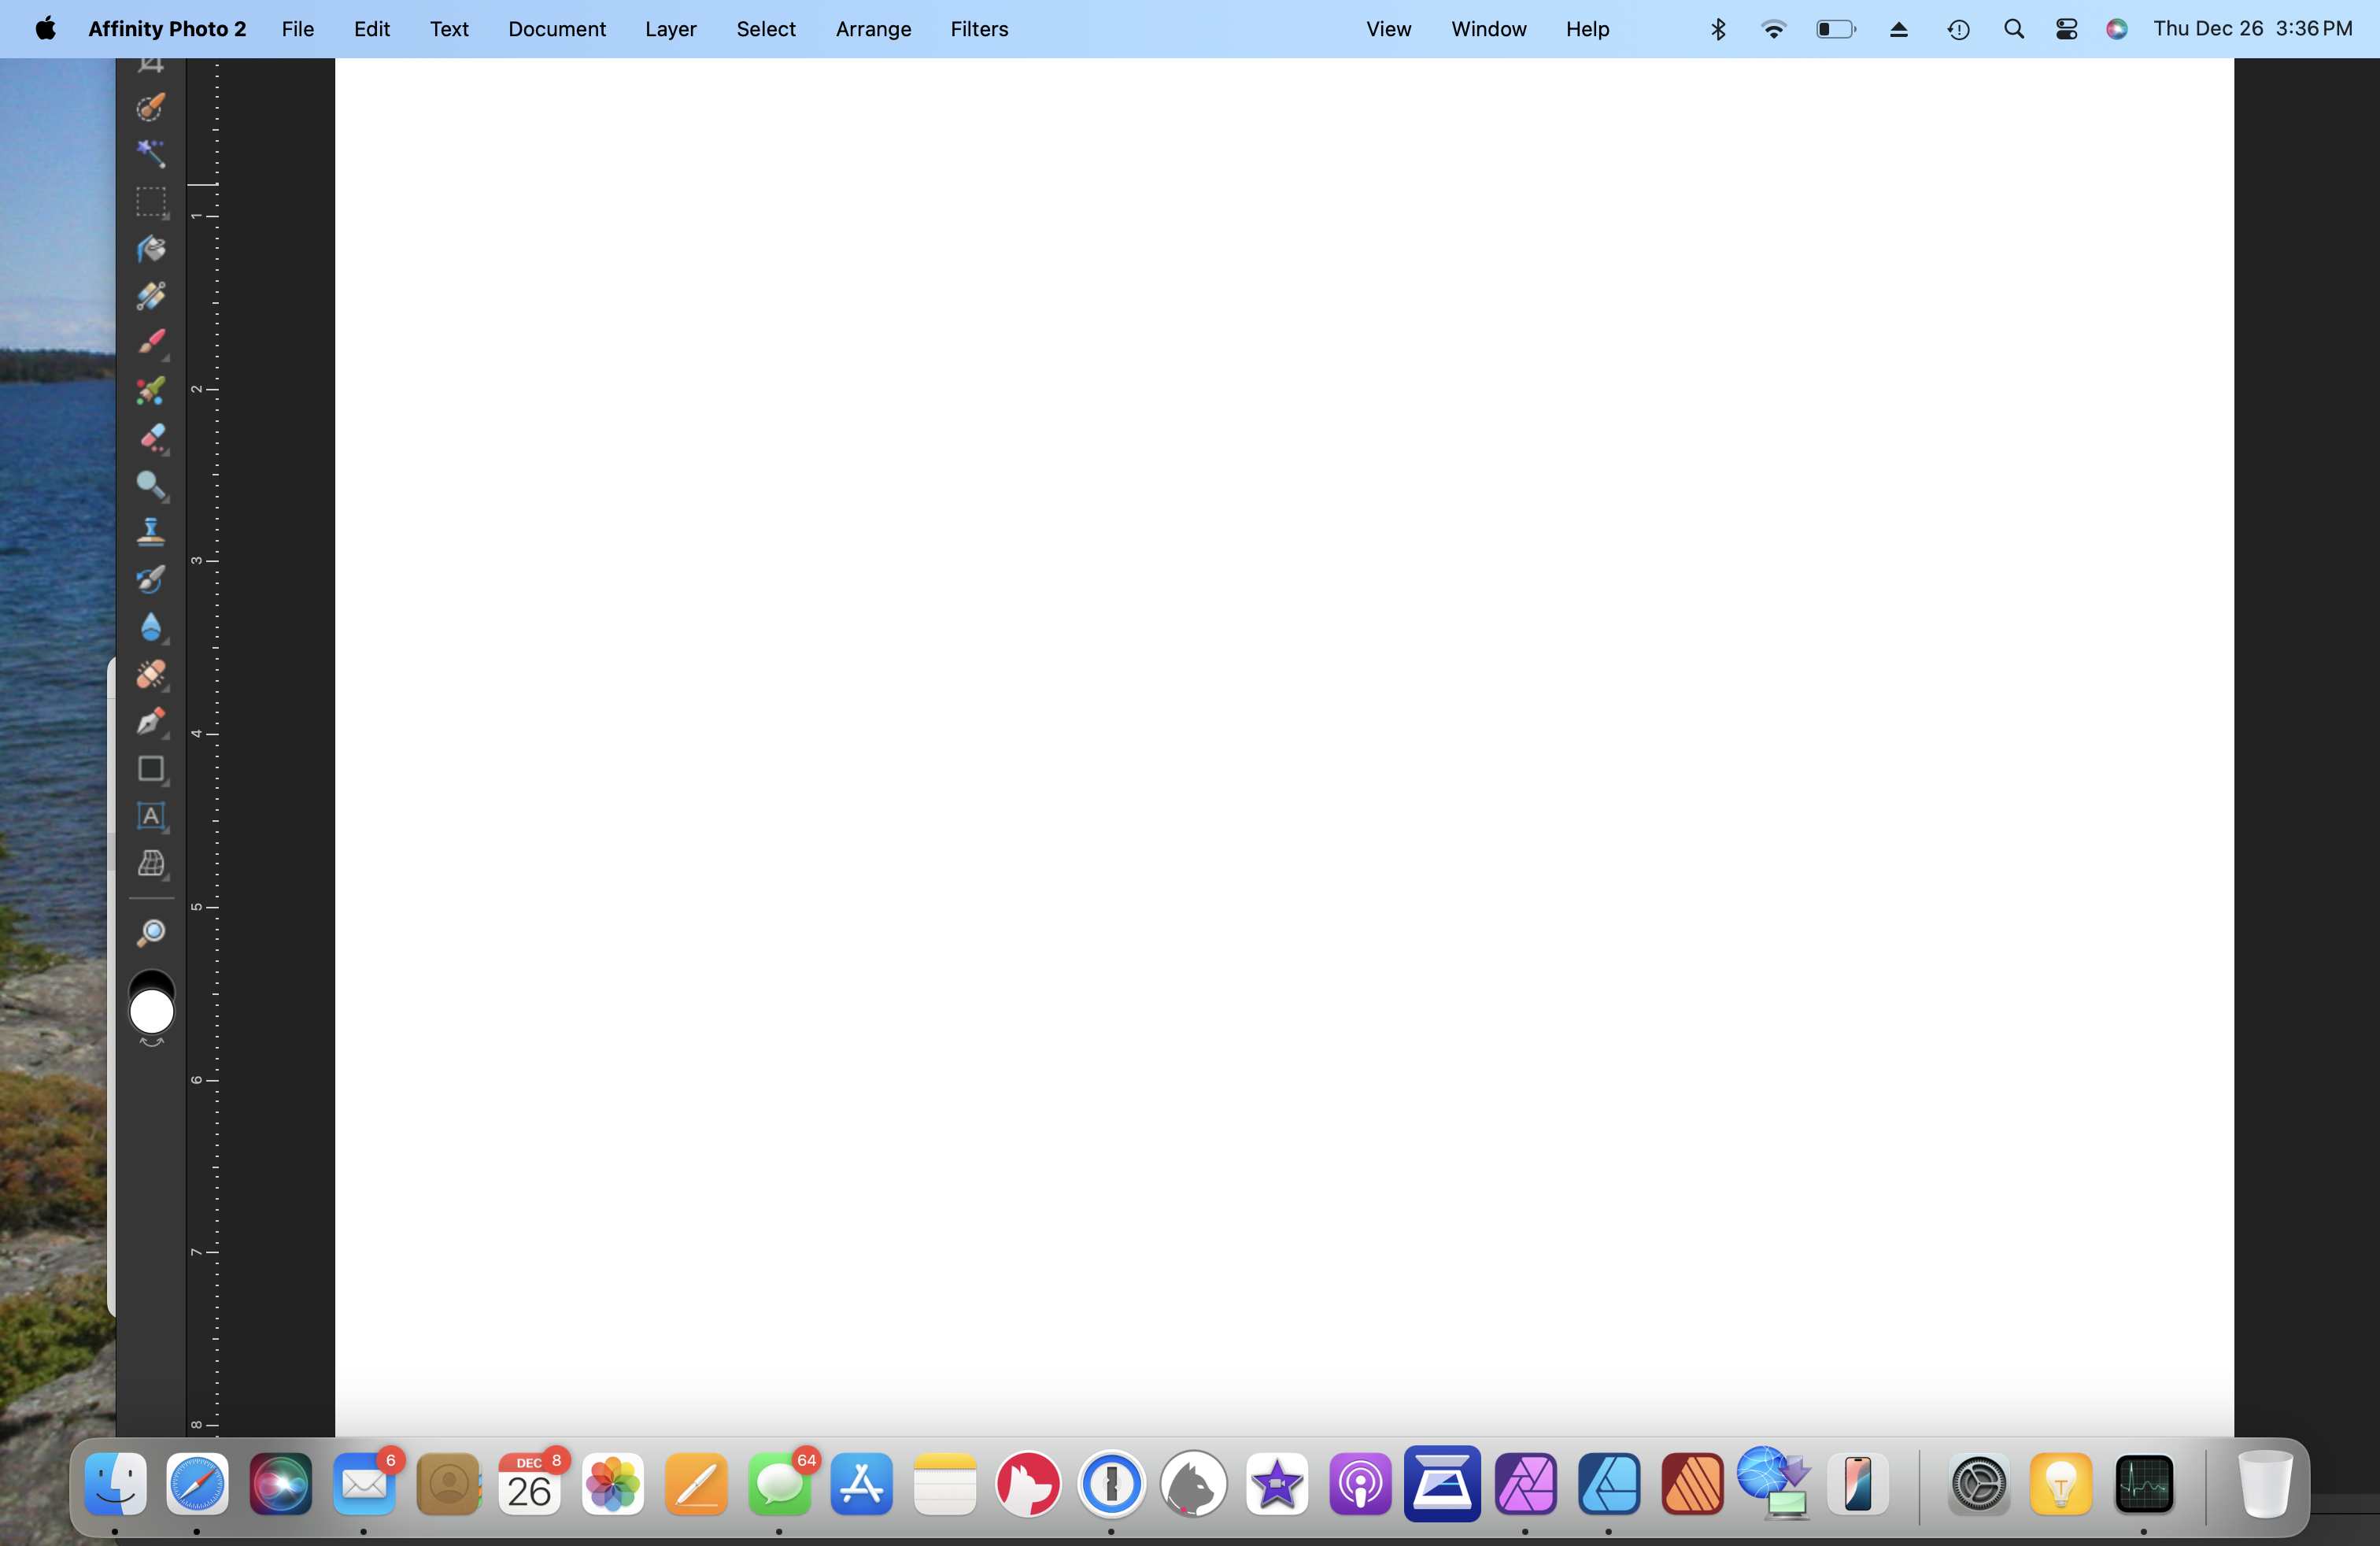The width and height of the screenshot is (2380, 1546).
Task: Open Affinity Designer from the Dock
Action: pyautogui.click(x=1608, y=1484)
